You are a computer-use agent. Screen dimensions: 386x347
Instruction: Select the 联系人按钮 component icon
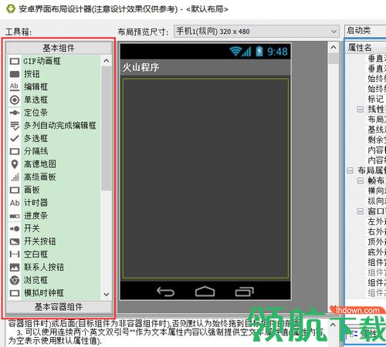pyautogui.click(x=15, y=268)
